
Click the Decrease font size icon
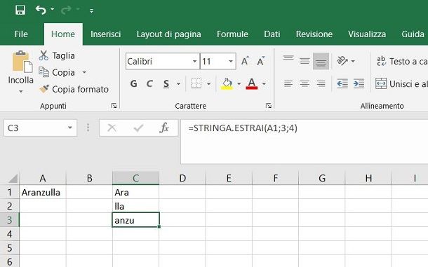pos(261,61)
